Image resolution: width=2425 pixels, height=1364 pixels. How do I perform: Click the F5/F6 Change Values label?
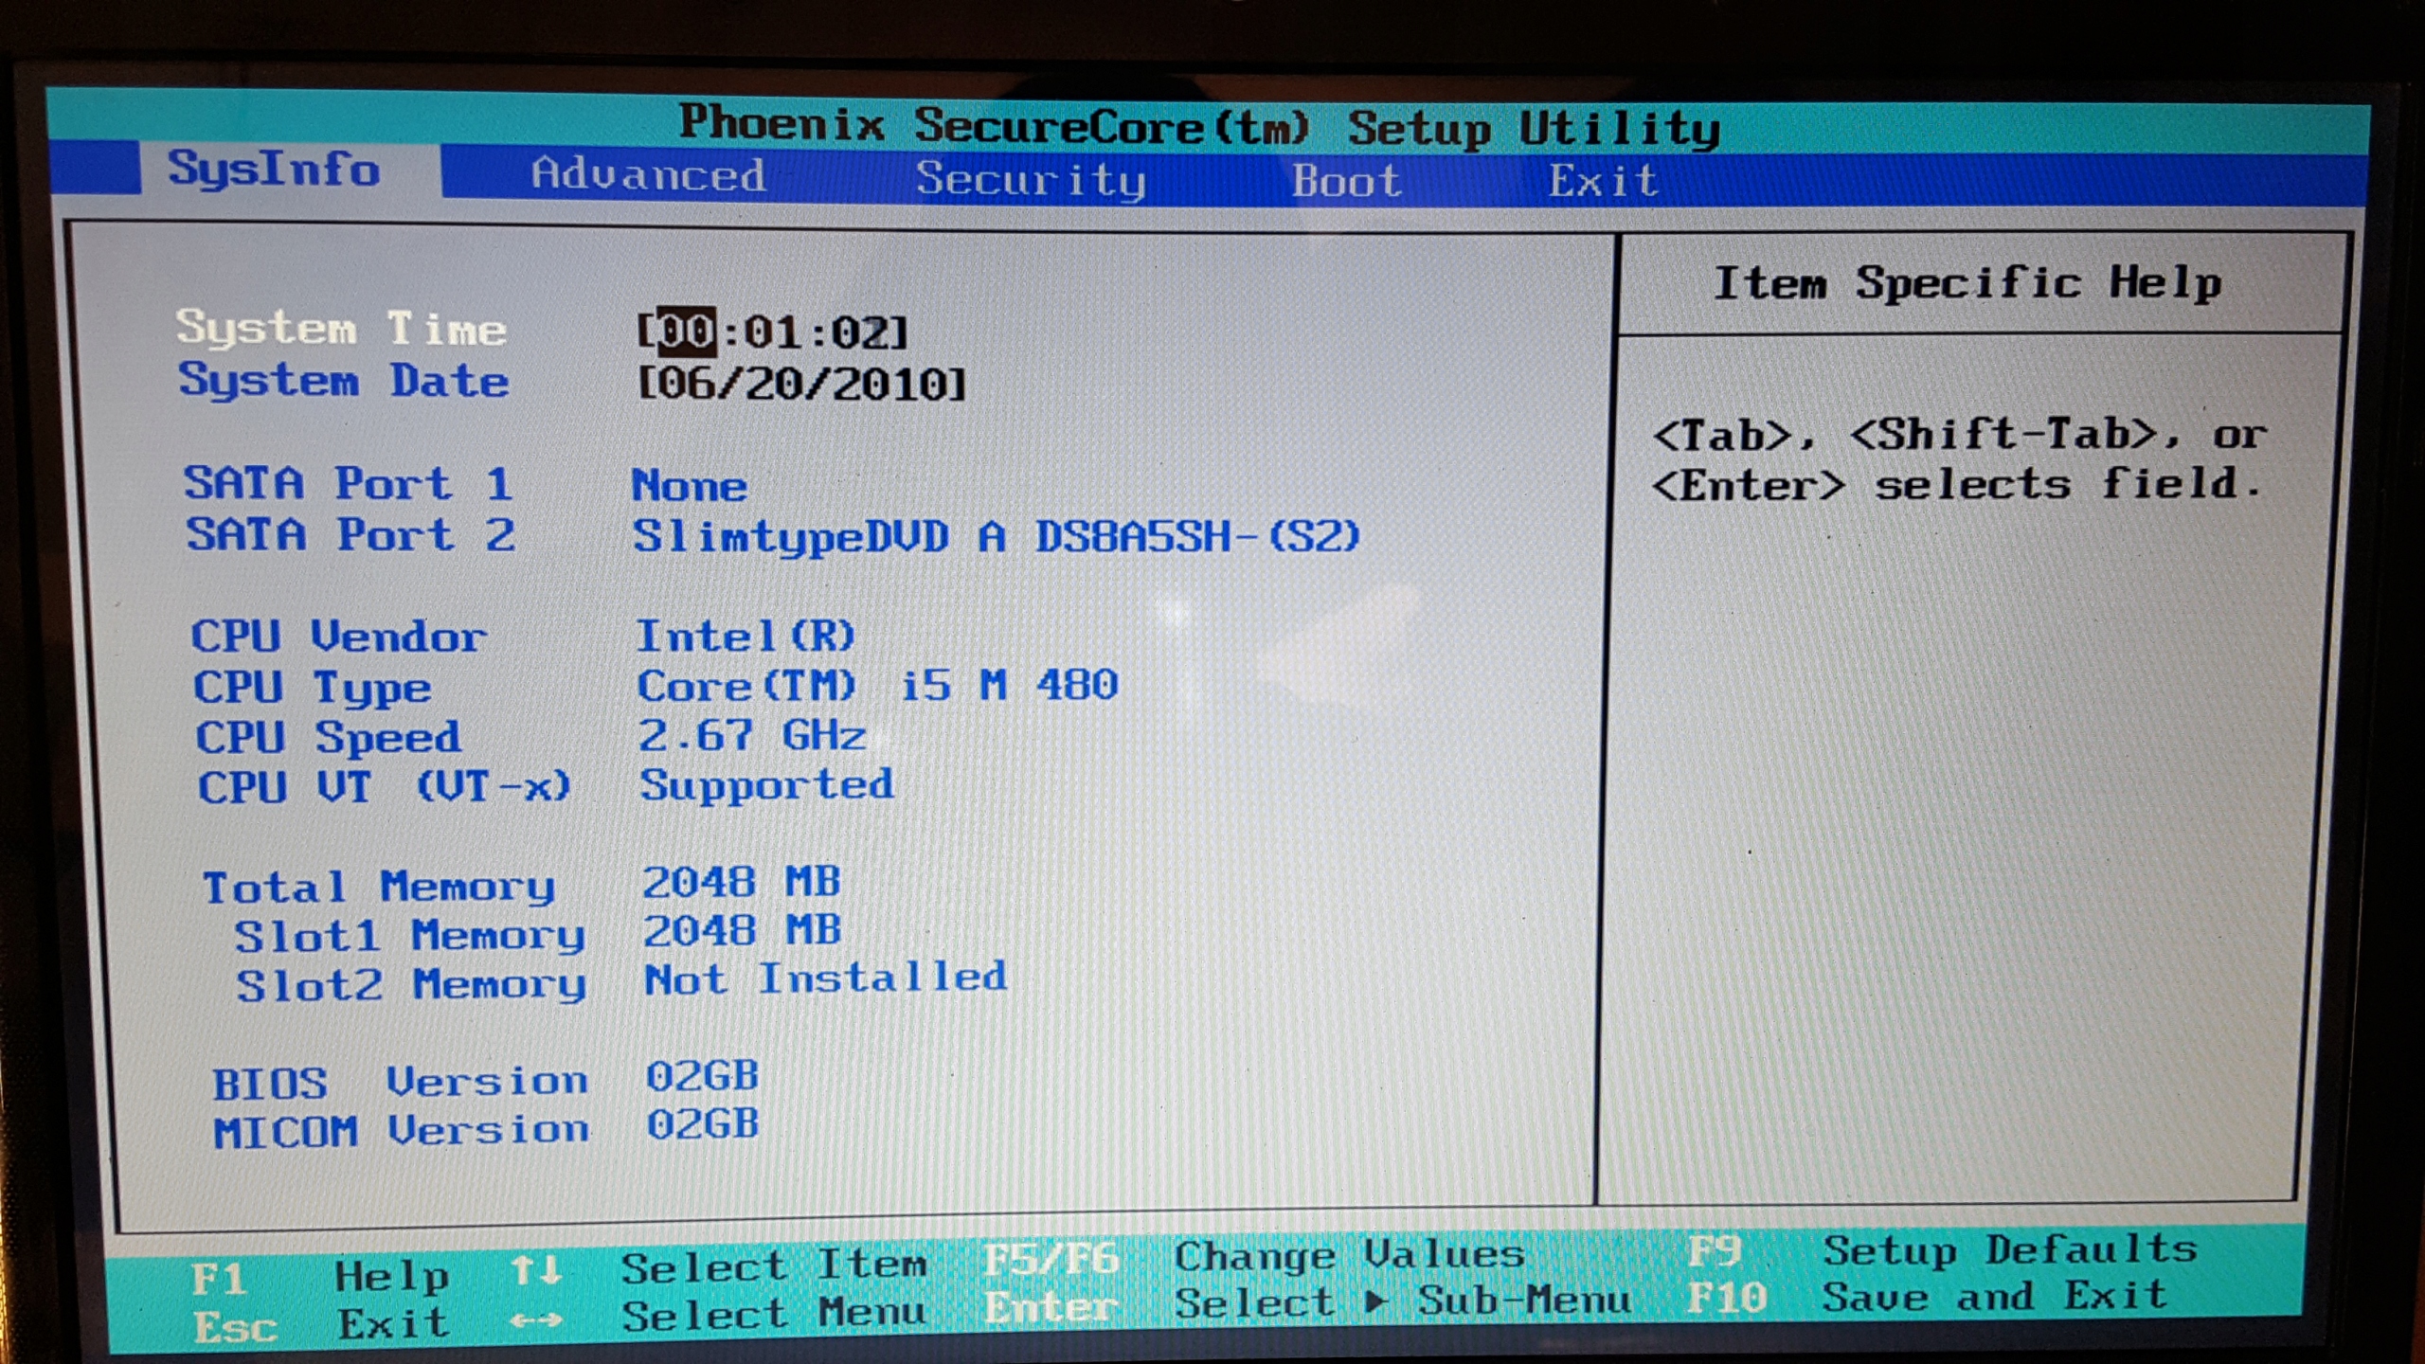[x=1051, y=1260]
